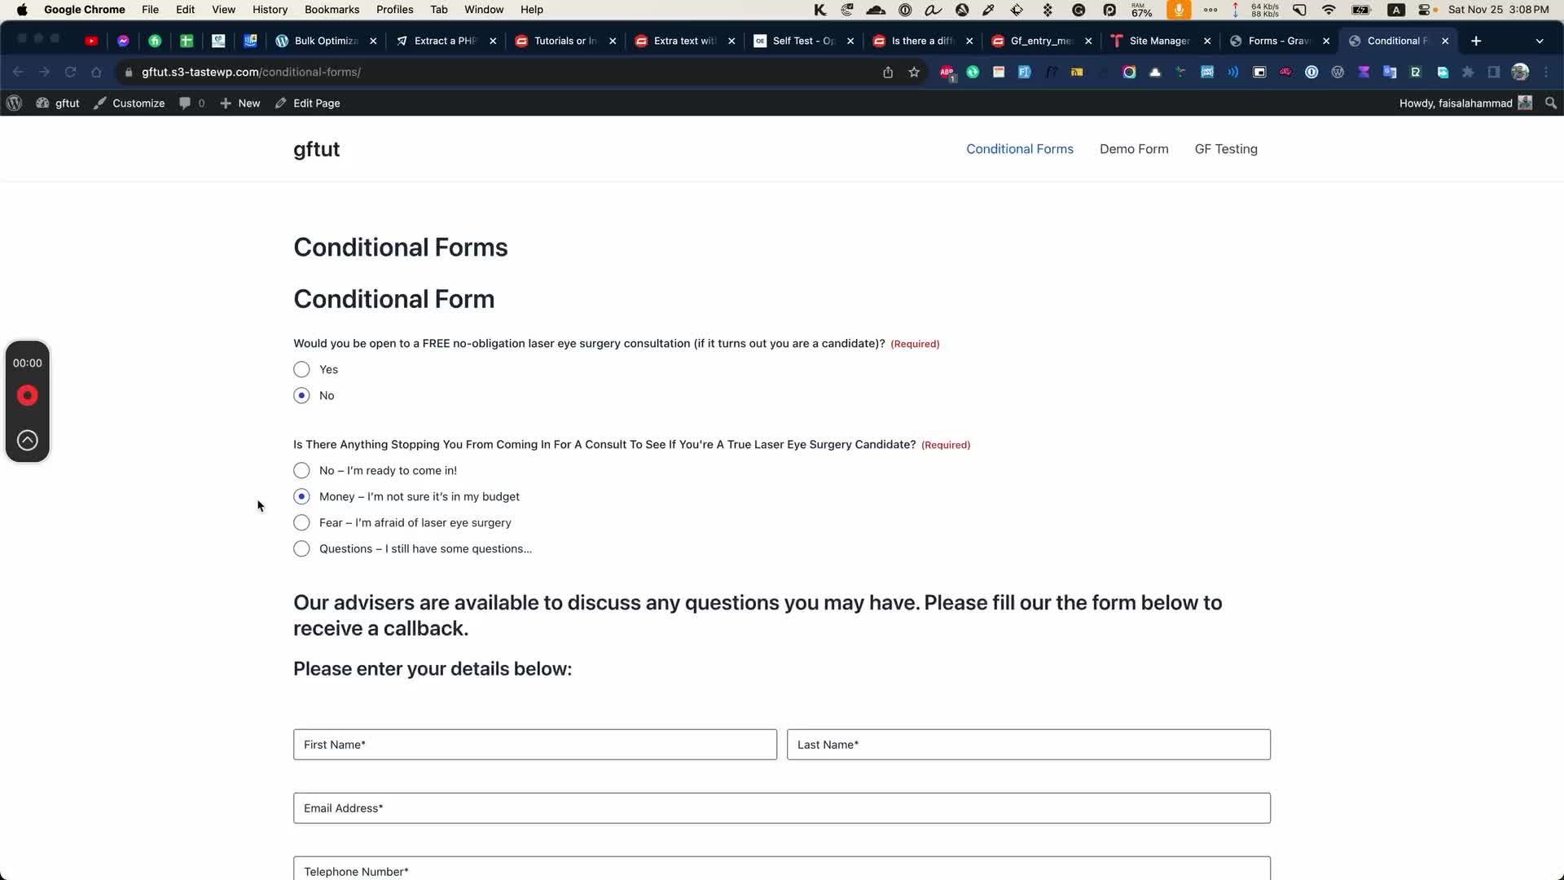Go to the Demo Form page link
This screenshot has height=880, width=1564.
coord(1133,149)
